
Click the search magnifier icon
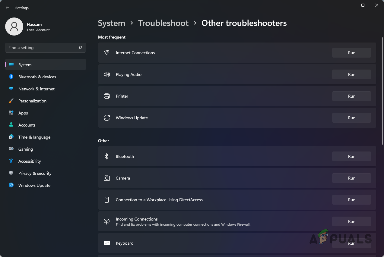click(80, 48)
